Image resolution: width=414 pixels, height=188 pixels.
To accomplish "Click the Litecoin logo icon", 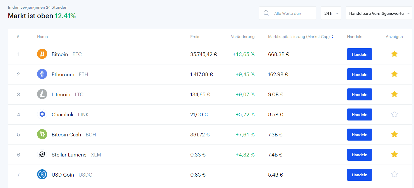I will pos(42,94).
